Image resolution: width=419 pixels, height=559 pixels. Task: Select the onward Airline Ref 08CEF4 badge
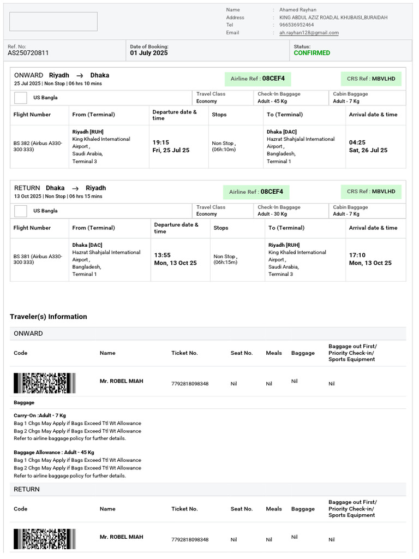click(258, 79)
